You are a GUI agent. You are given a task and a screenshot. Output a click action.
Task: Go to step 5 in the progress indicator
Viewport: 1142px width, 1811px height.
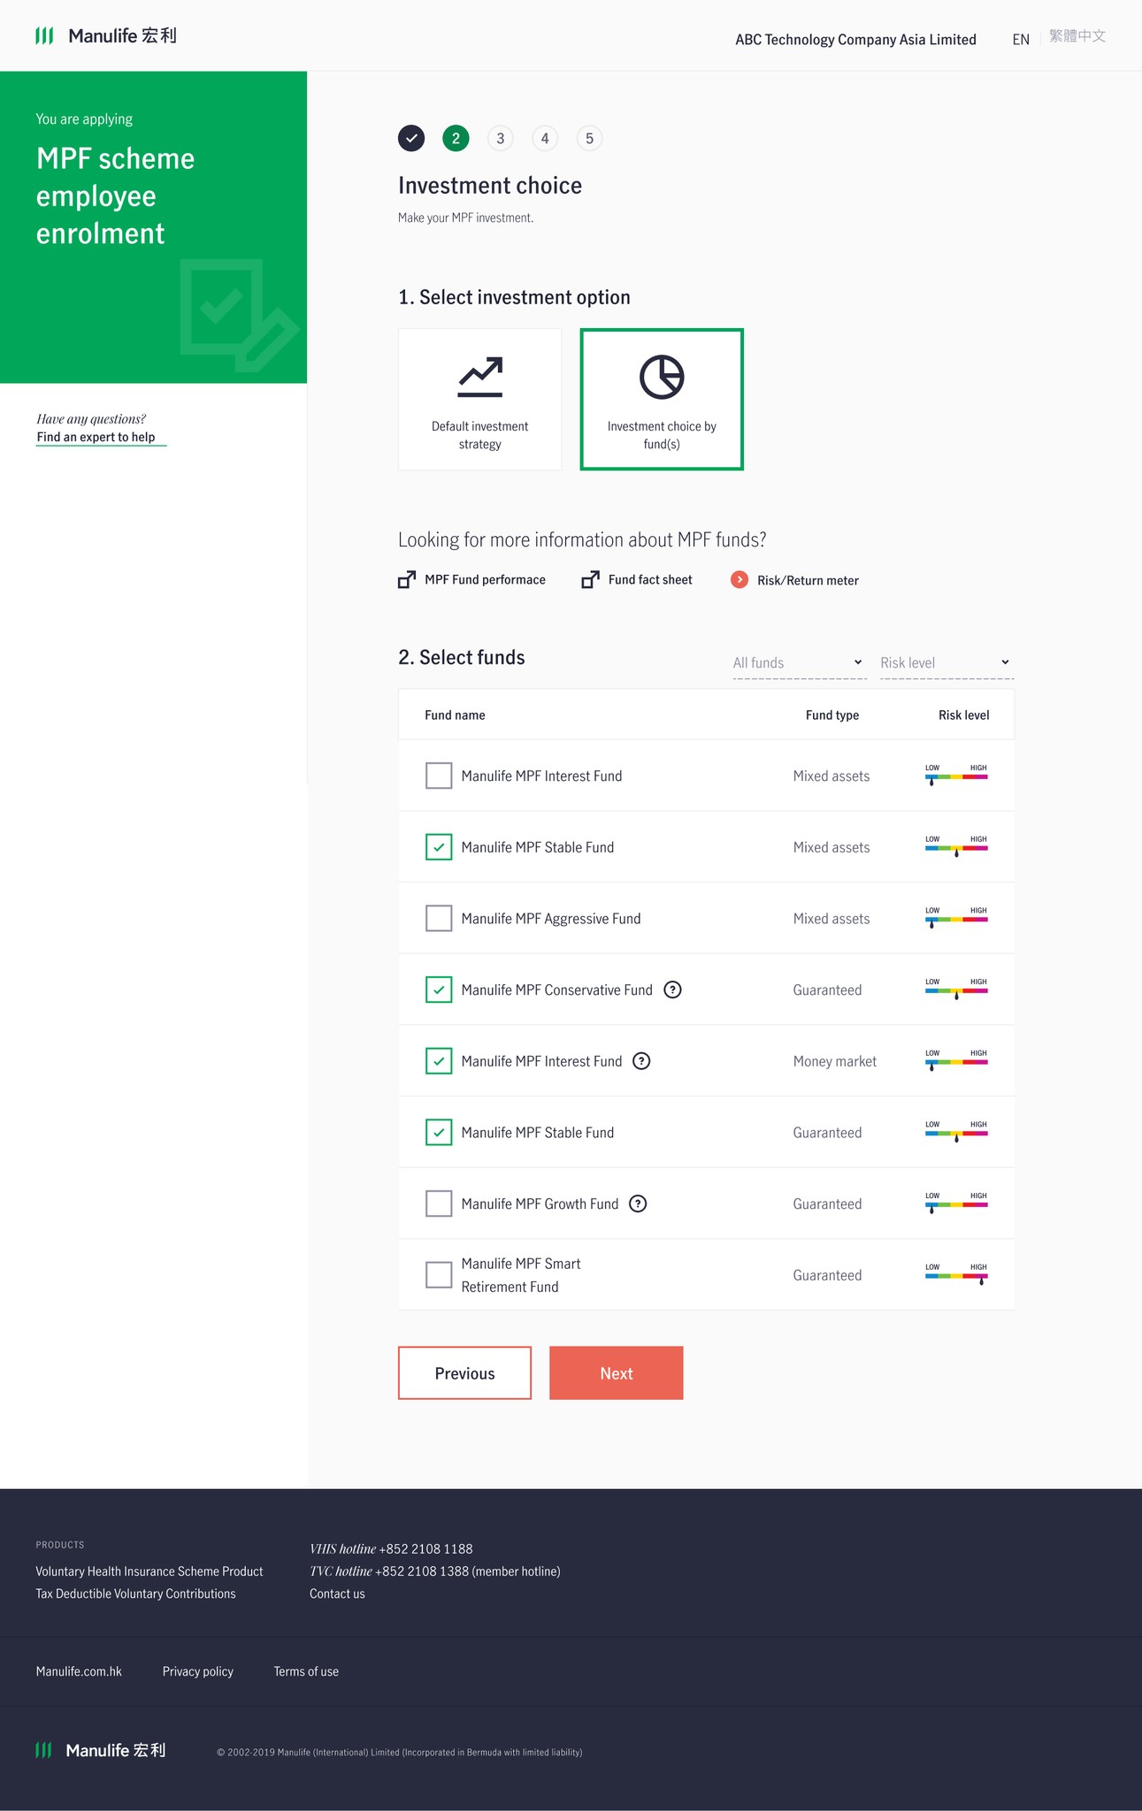pyautogui.click(x=589, y=138)
